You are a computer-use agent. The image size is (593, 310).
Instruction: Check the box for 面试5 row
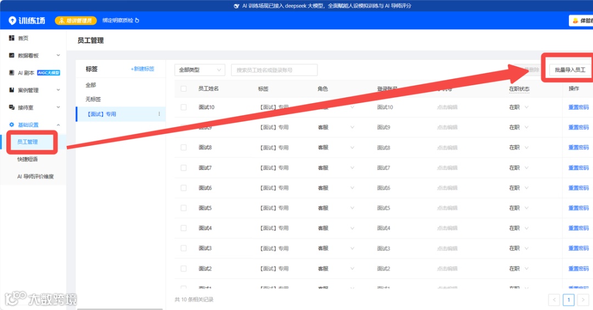pos(183,208)
